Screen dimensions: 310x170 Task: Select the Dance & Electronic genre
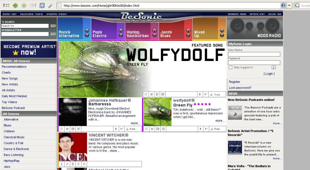tap(16, 149)
